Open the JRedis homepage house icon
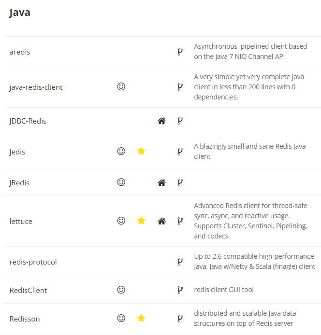 [x=161, y=182]
